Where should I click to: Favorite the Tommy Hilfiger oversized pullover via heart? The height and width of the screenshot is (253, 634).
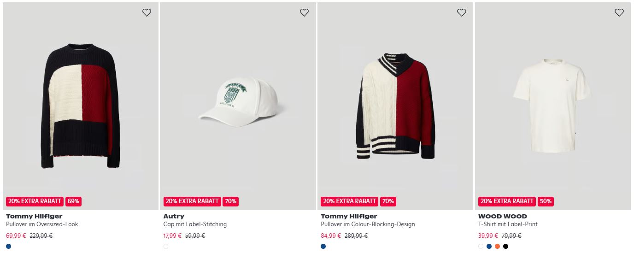pos(147,13)
